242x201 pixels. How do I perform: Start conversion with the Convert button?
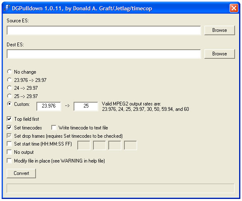tap(21, 173)
